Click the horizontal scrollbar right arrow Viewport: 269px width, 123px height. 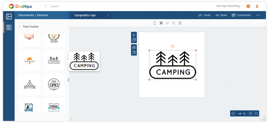(x=261, y=120)
